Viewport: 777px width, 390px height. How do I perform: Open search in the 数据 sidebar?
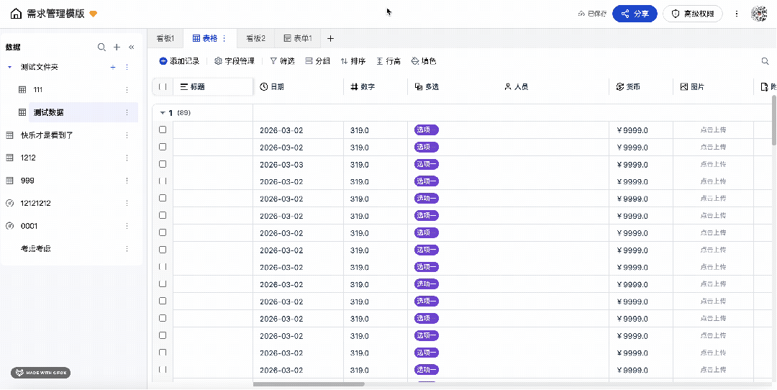(x=102, y=47)
